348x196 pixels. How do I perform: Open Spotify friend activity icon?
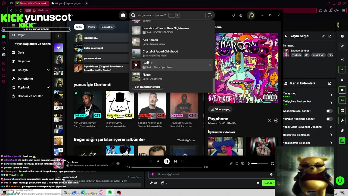click(x=241, y=16)
